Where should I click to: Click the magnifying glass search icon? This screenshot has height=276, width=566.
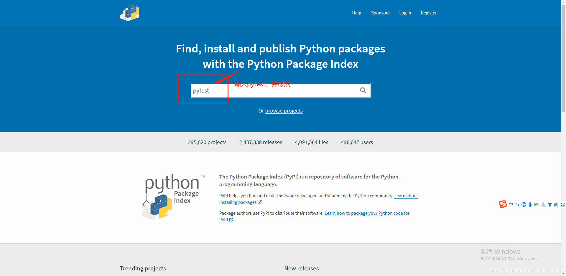(x=363, y=90)
